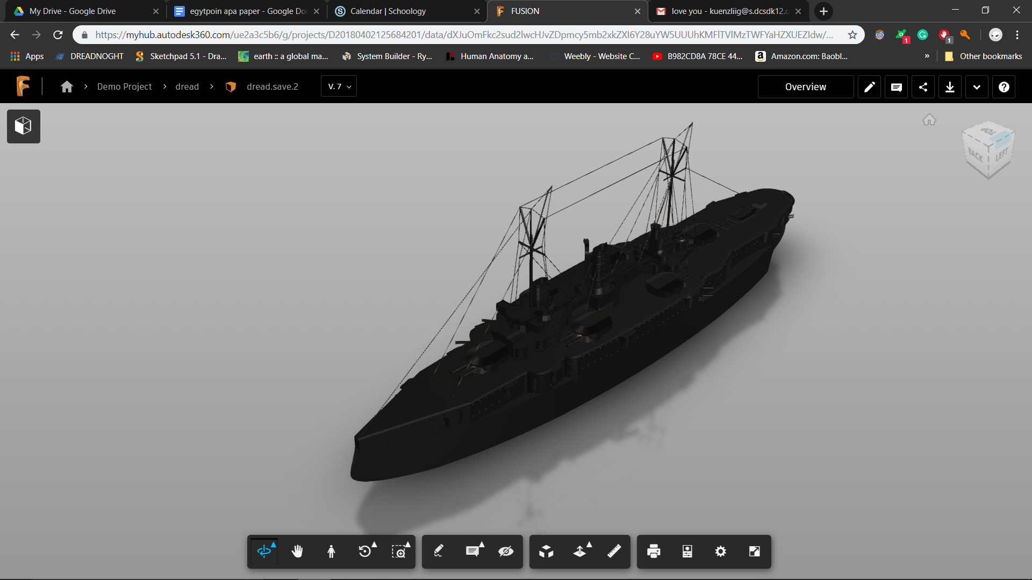
Task: Click the browser Back arrow
Action: 15,35
